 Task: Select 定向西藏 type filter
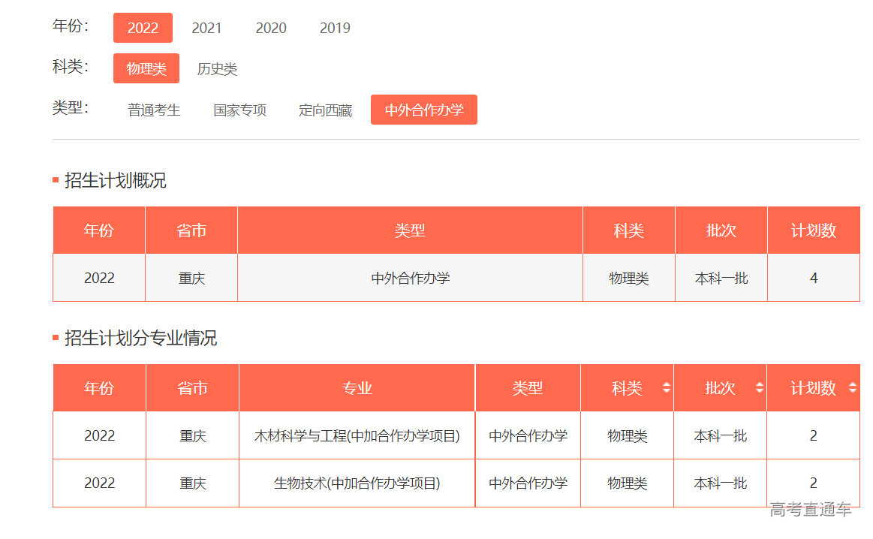click(325, 110)
